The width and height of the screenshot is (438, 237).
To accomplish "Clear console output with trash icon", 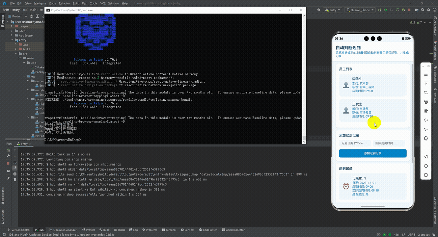I will tap(15, 180).
